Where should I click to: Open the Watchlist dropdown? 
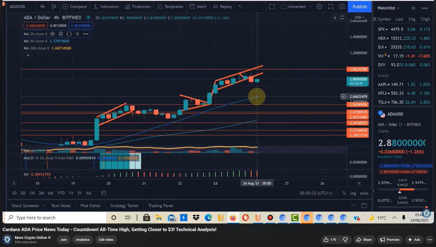click(x=388, y=8)
